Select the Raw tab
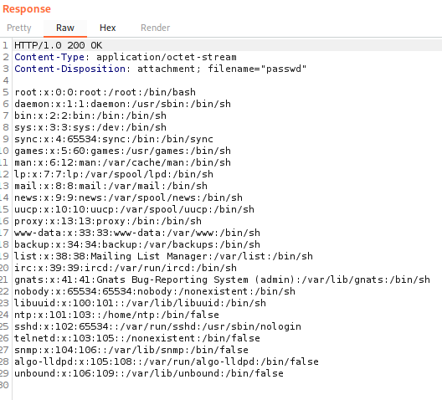This screenshot has width=442, height=400. (x=65, y=28)
